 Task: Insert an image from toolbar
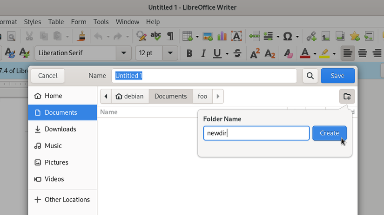pyautogui.click(x=208, y=36)
